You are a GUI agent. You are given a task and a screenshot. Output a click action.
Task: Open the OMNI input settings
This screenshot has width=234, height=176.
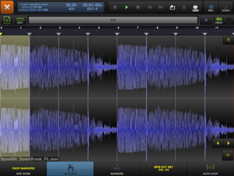(195, 8)
